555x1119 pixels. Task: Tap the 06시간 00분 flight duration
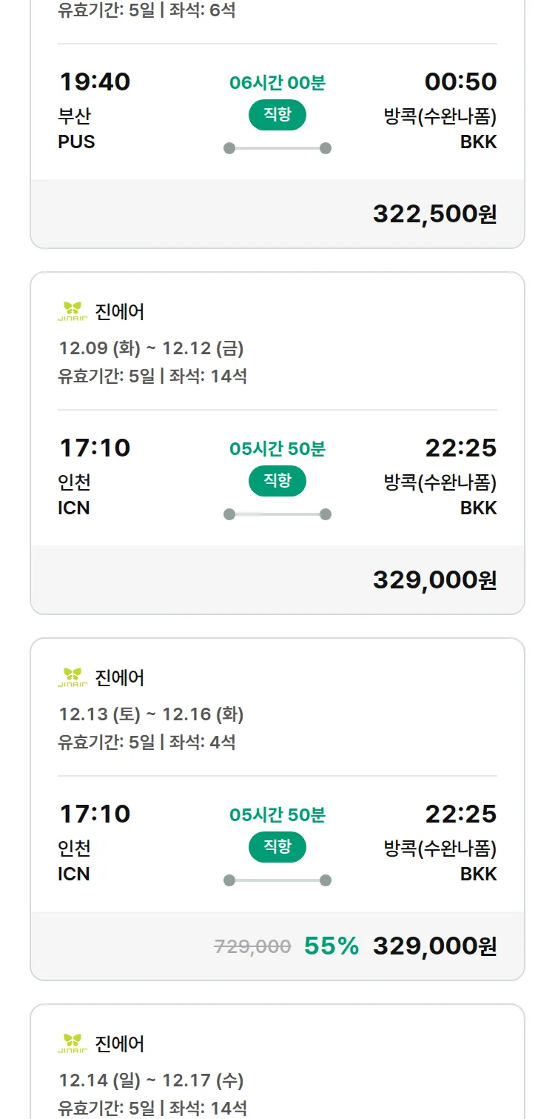pyautogui.click(x=277, y=82)
